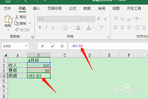Cancel the formula entry with X button

[x=43, y=46]
